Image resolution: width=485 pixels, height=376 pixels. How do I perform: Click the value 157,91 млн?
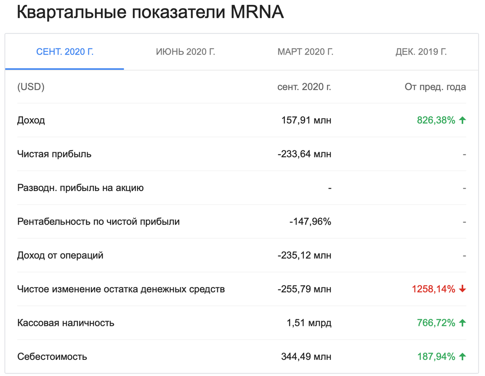click(306, 120)
